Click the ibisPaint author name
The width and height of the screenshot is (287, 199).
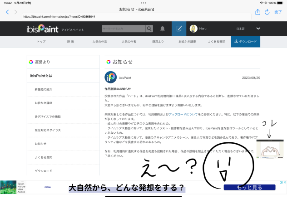[125, 78]
